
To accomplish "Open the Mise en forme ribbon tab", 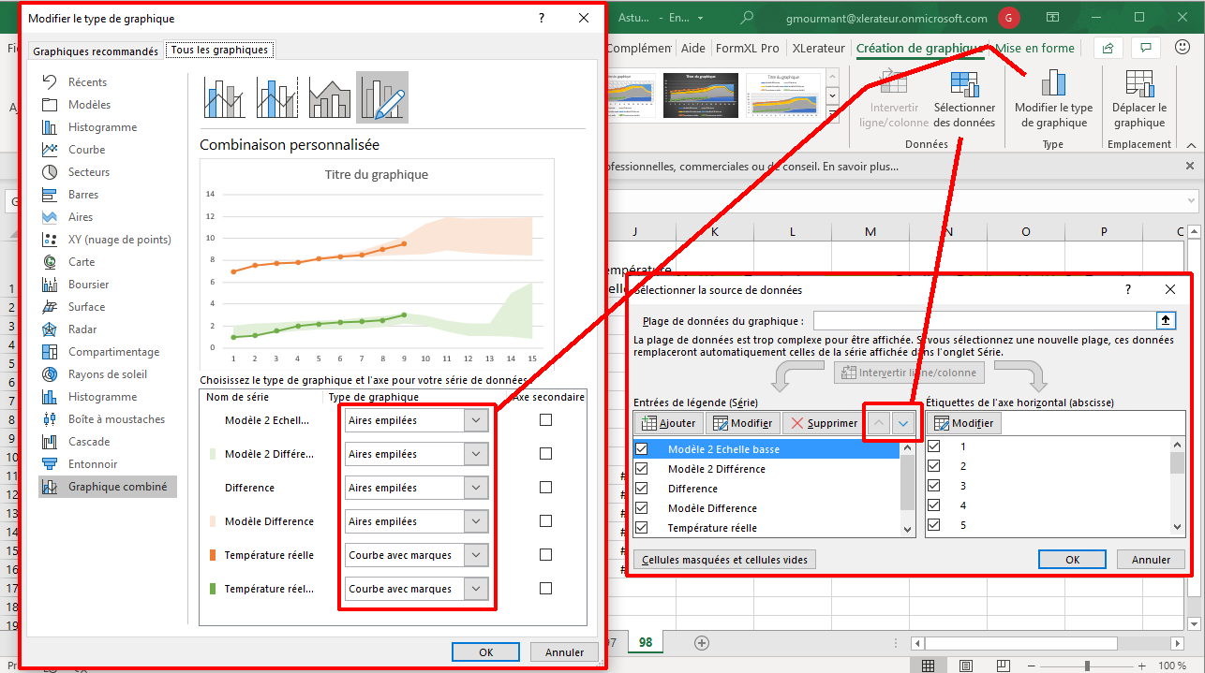I will 1035,49.
